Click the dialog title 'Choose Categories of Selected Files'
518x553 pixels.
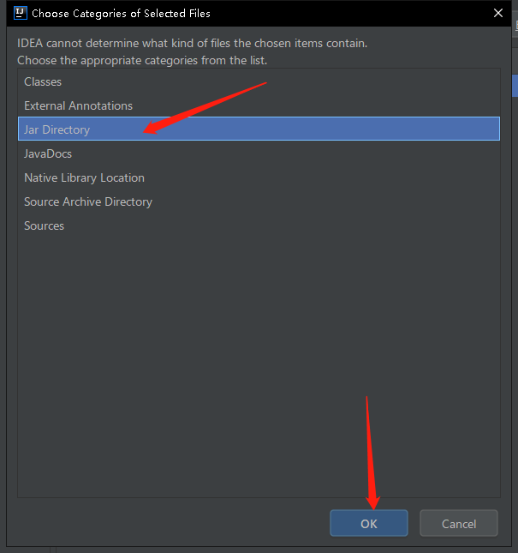(121, 13)
